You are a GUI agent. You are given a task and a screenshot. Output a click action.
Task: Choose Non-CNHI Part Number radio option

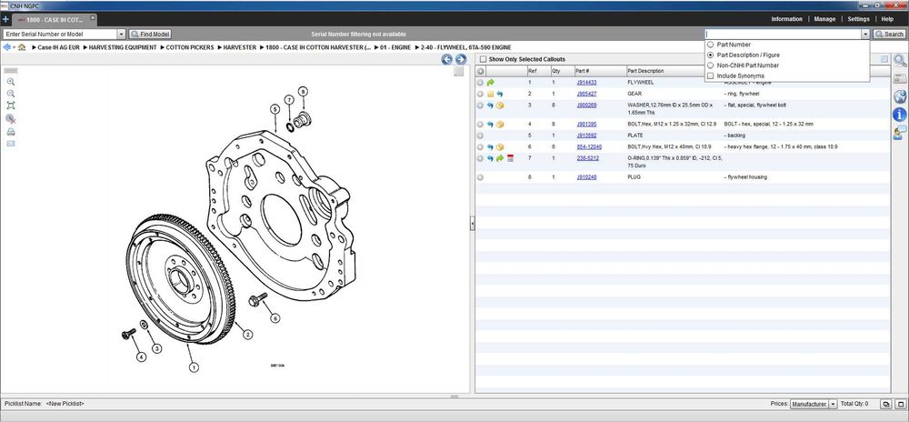click(x=711, y=65)
